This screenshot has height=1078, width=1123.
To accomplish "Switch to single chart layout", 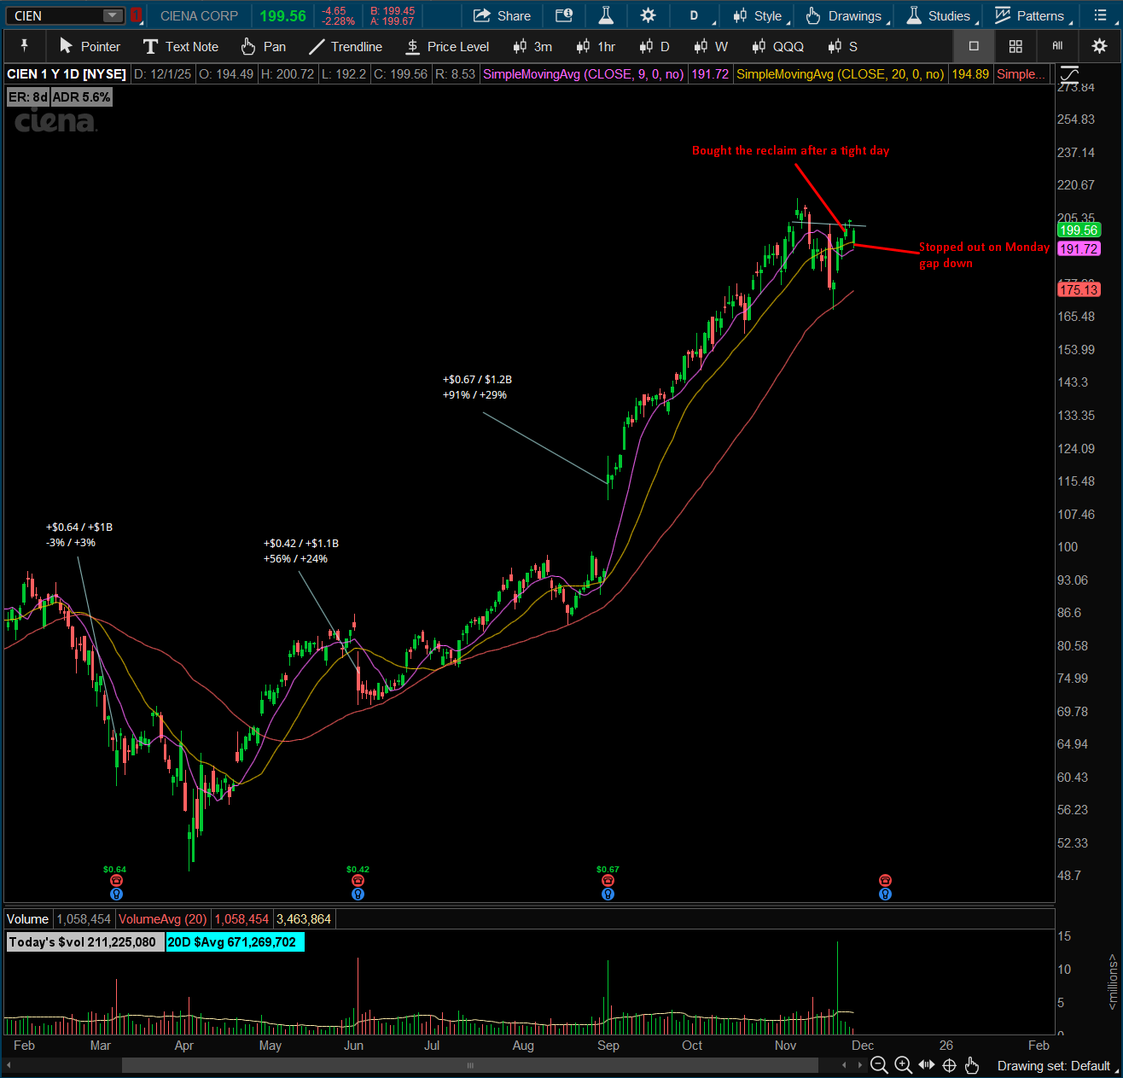I will (974, 46).
